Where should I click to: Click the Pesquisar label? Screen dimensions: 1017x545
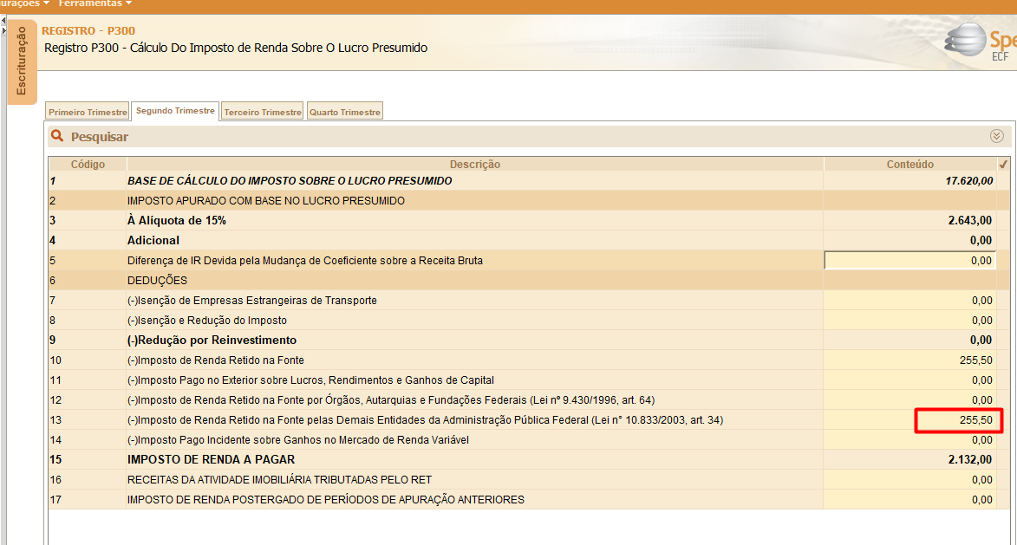(x=99, y=137)
